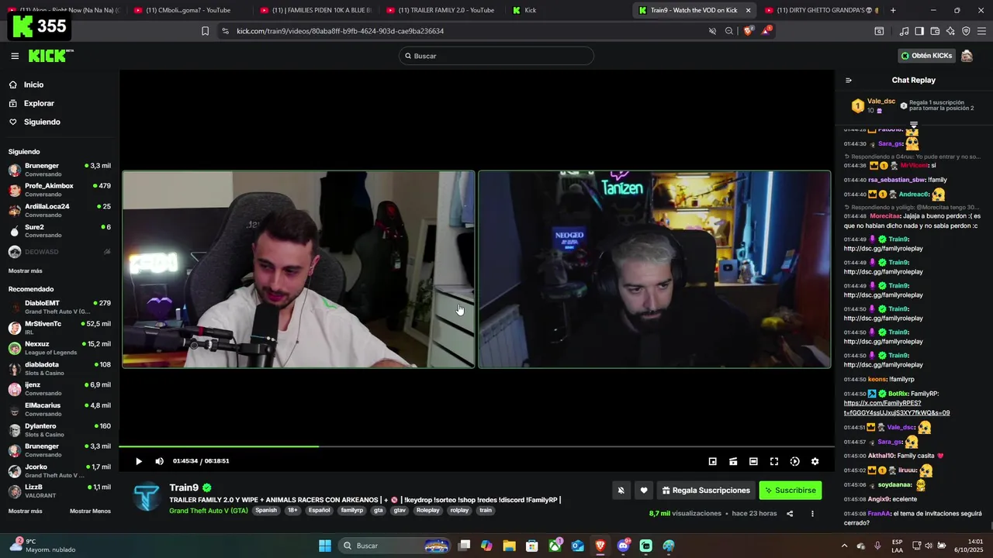Image resolution: width=993 pixels, height=558 pixels.
Task: Click the green Suscribirse button
Action: tap(790, 490)
